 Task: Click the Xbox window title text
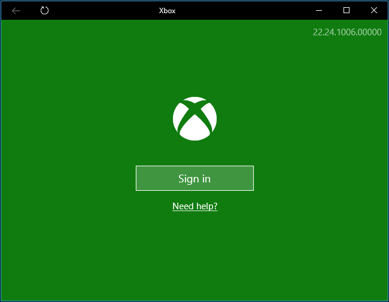pyautogui.click(x=167, y=11)
